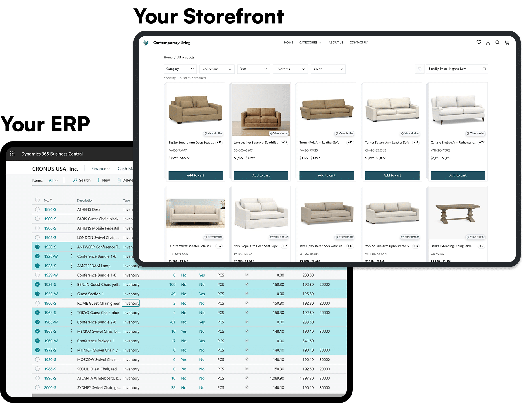Image resolution: width=523 pixels, height=403 pixels.
Task: Click the Contemporary living bird logo
Action: 146,43
